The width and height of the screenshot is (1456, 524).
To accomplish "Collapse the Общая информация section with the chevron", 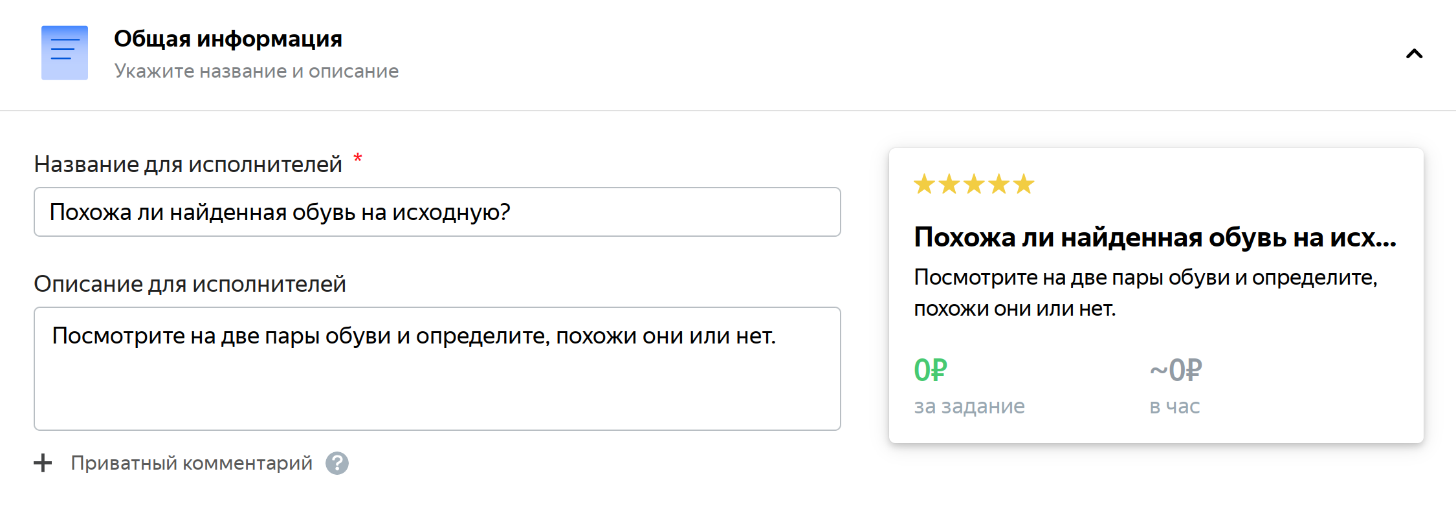I will click(1414, 54).
